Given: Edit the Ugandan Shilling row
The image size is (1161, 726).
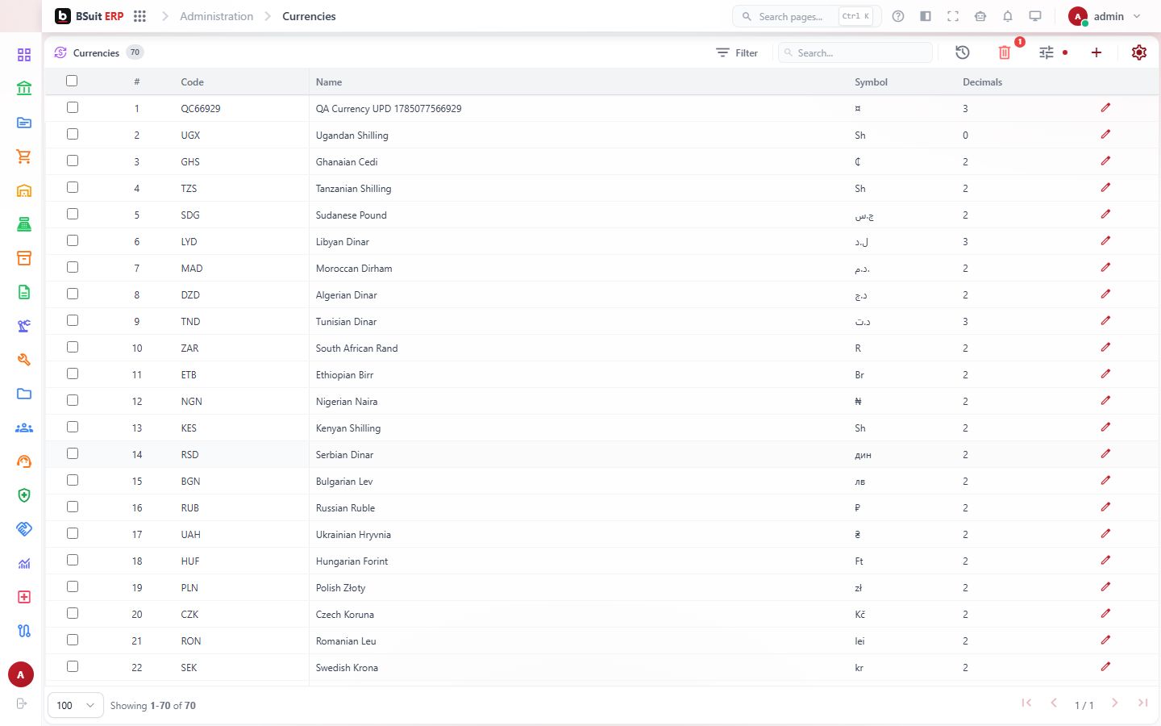Looking at the screenshot, I should [1105, 135].
